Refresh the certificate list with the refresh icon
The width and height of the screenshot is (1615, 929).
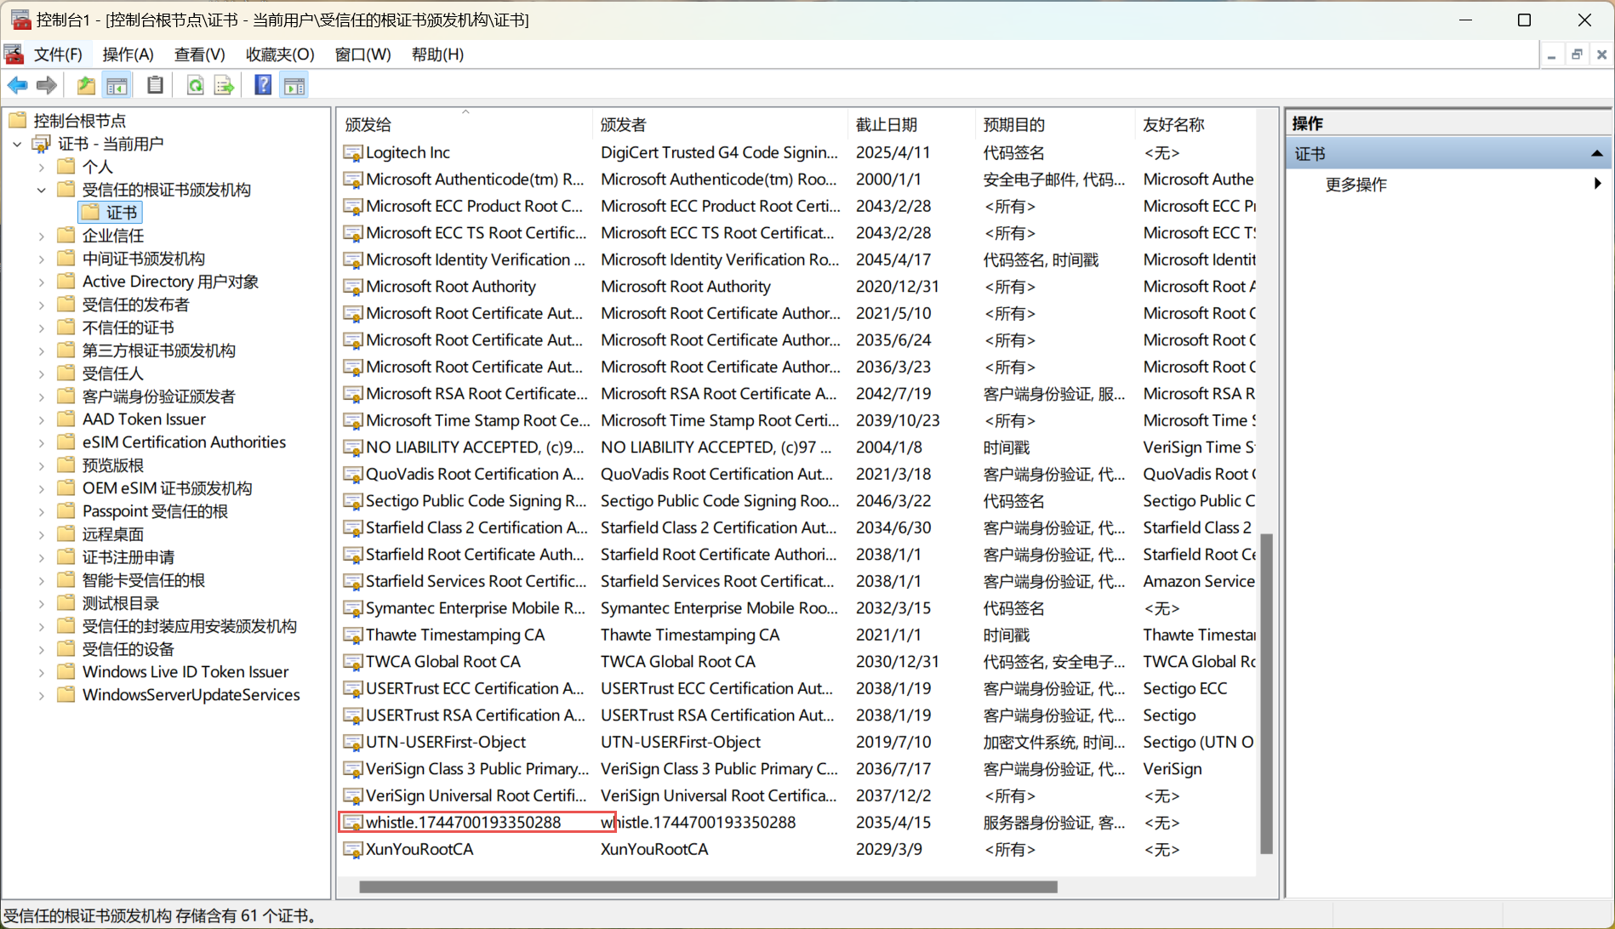pyautogui.click(x=195, y=85)
